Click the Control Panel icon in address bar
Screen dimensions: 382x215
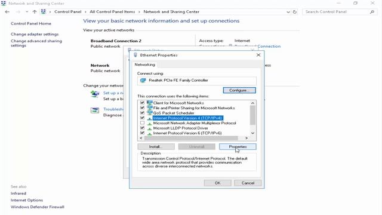coord(44,12)
